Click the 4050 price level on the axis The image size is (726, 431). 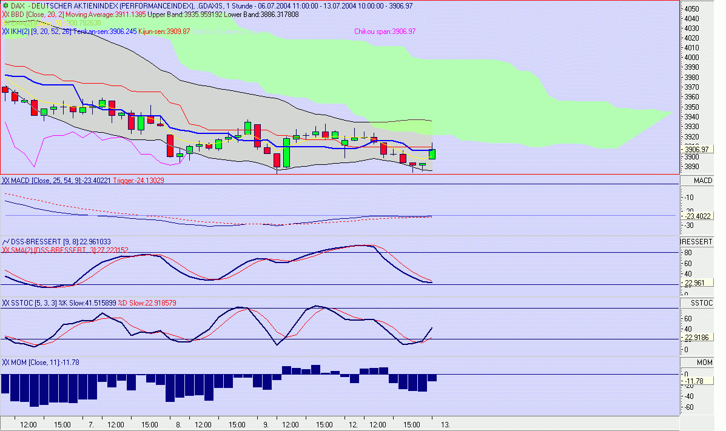tap(692, 9)
